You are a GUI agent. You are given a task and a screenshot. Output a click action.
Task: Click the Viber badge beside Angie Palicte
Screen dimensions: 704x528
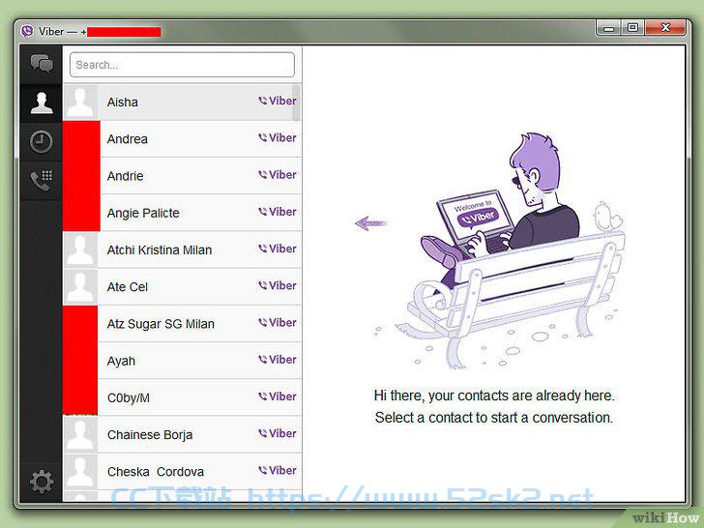(277, 212)
